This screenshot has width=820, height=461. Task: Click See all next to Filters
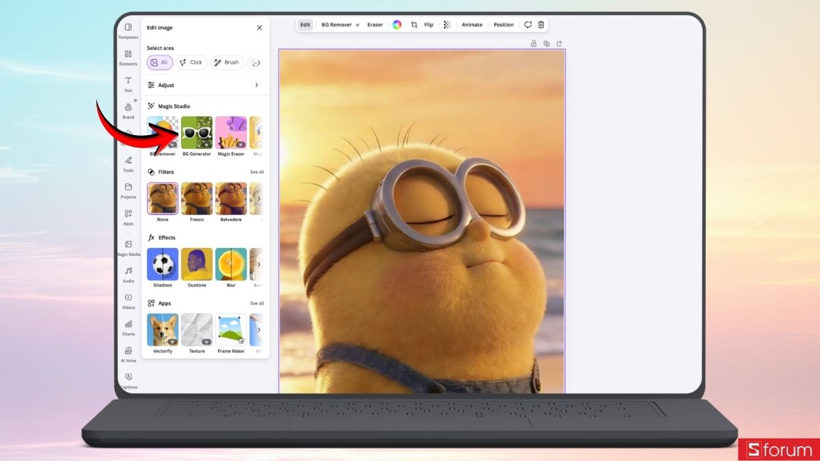(256, 171)
